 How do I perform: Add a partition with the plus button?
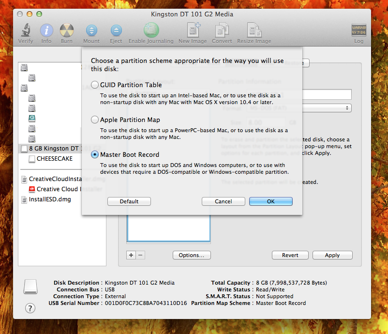pyautogui.click(x=131, y=255)
